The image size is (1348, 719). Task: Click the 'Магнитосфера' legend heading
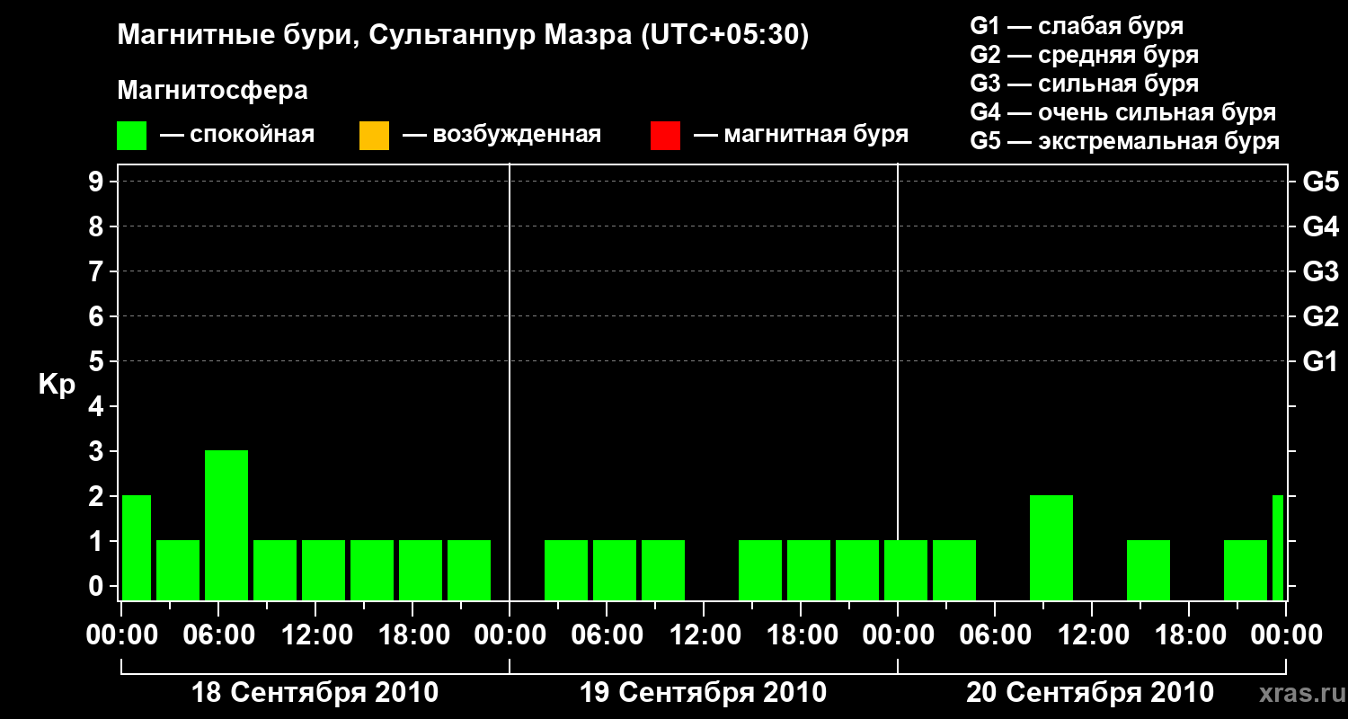pyautogui.click(x=213, y=91)
